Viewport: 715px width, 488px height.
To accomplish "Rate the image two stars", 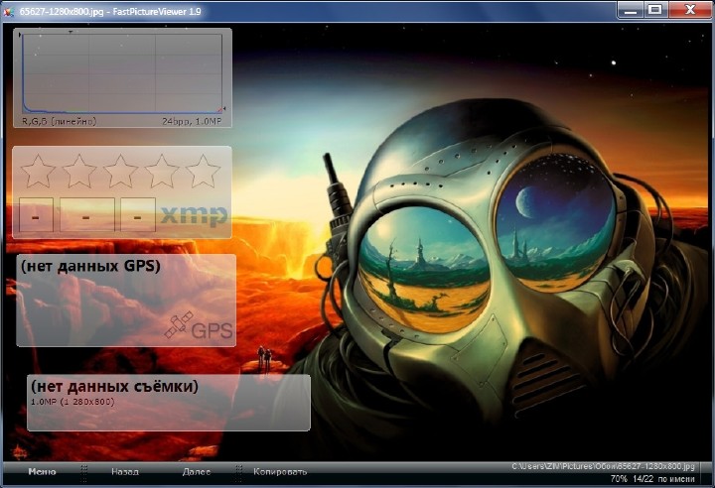I will click(x=79, y=171).
